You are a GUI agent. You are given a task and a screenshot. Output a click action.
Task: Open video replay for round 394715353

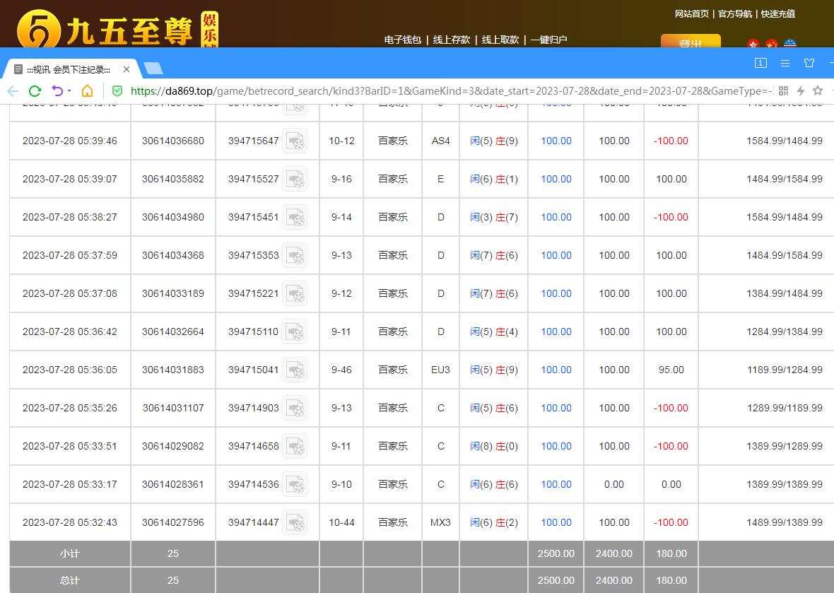[295, 255]
